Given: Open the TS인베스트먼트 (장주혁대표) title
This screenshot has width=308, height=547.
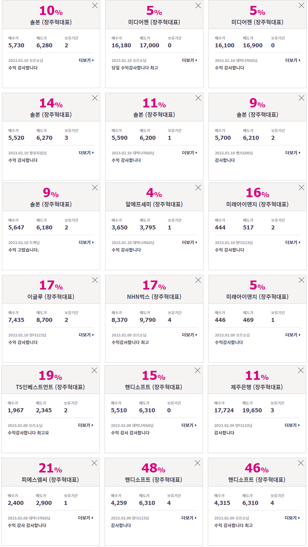Looking at the screenshot, I should pos(50,387).
